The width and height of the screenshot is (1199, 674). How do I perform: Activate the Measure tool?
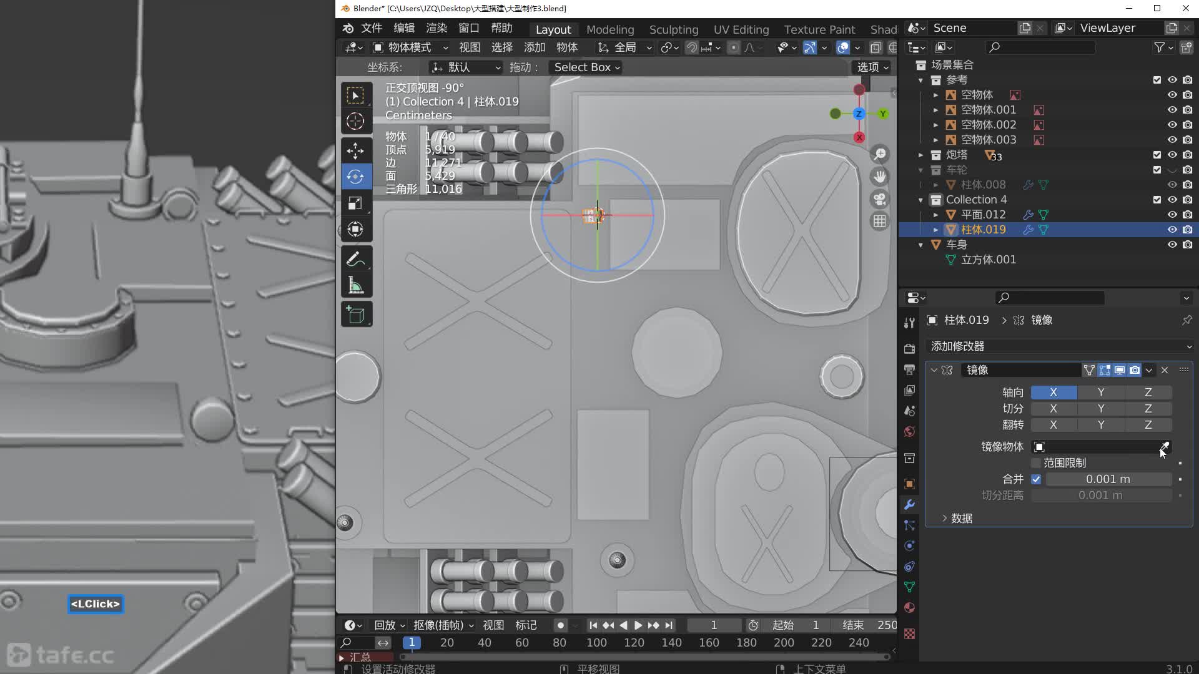click(x=355, y=286)
